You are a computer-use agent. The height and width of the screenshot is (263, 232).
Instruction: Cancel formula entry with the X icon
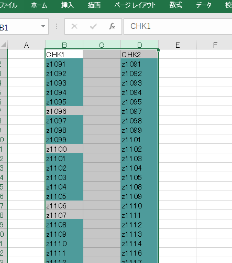click(x=74, y=26)
